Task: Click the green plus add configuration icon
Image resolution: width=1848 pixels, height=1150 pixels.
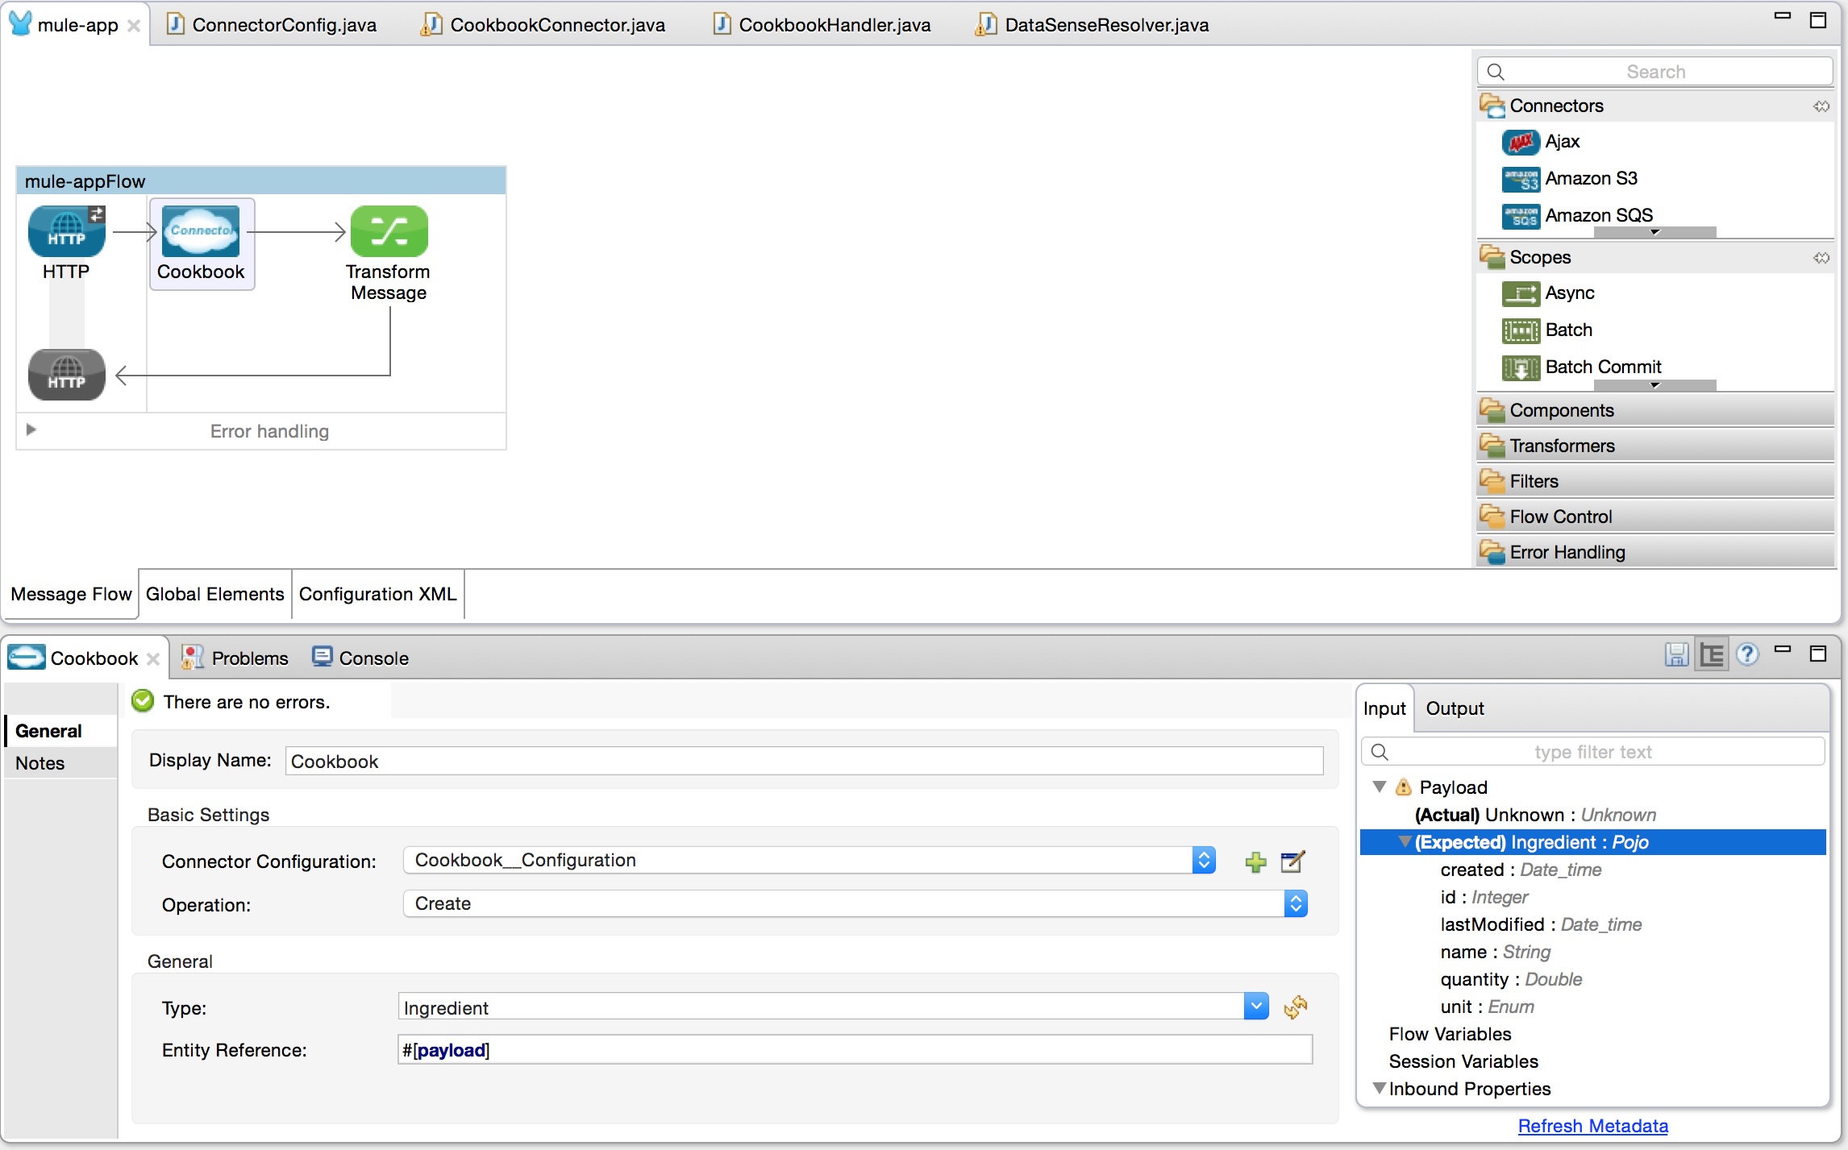Action: coord(1255,862)
